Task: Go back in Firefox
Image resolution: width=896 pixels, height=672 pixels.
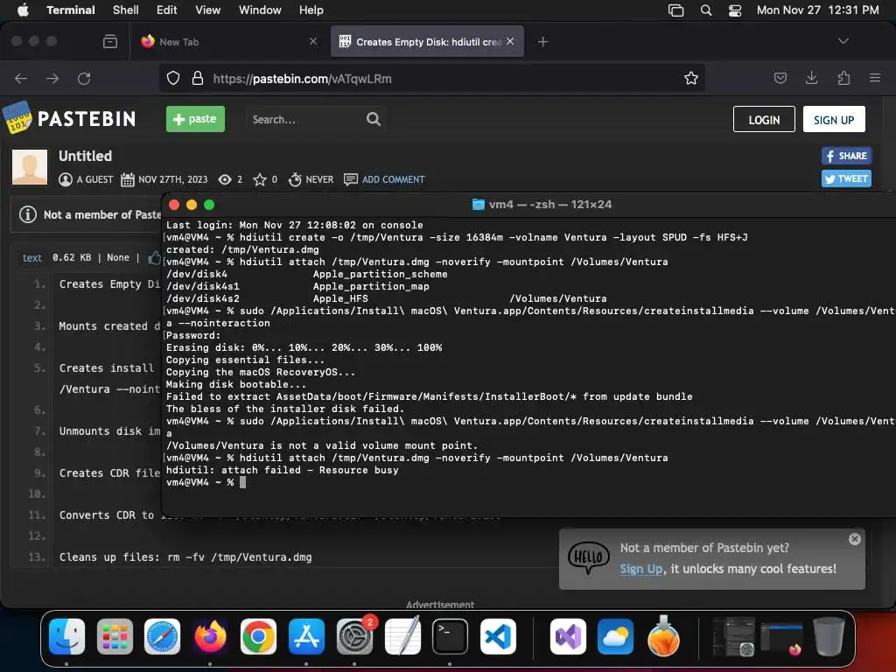Action: 21,78
